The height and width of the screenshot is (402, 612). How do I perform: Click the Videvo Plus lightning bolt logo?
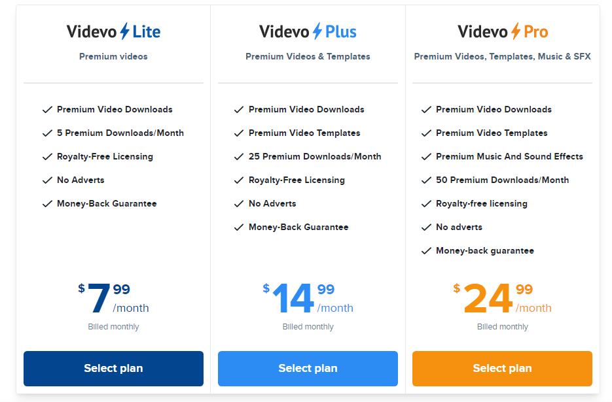click(x=317, y=31)
